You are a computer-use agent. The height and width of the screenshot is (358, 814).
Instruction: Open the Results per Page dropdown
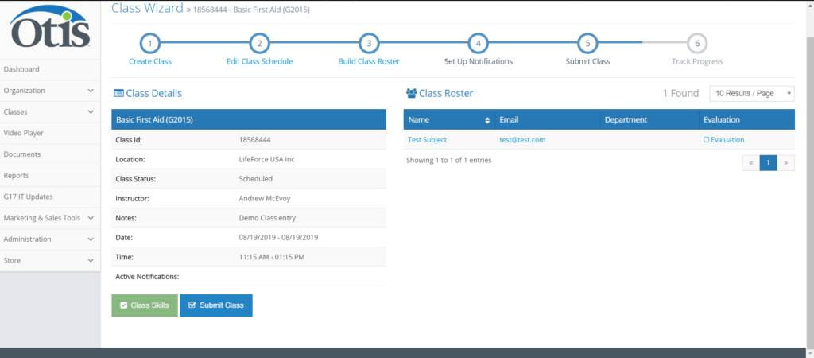coord(751,94)
